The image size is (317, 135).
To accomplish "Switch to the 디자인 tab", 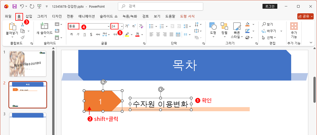I will pos(57,16).
